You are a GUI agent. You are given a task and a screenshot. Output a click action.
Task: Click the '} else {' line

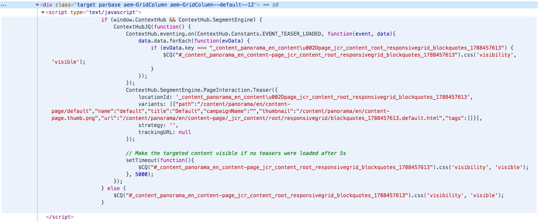[x=113, y=188]
